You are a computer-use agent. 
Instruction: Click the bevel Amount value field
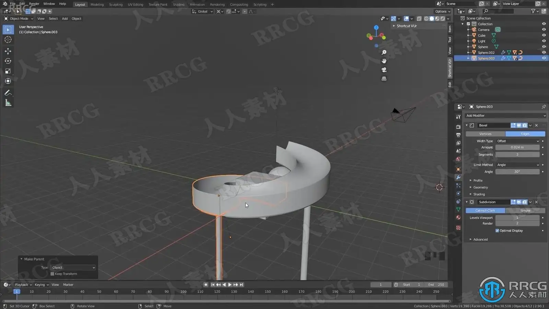[x=517, y=147]
